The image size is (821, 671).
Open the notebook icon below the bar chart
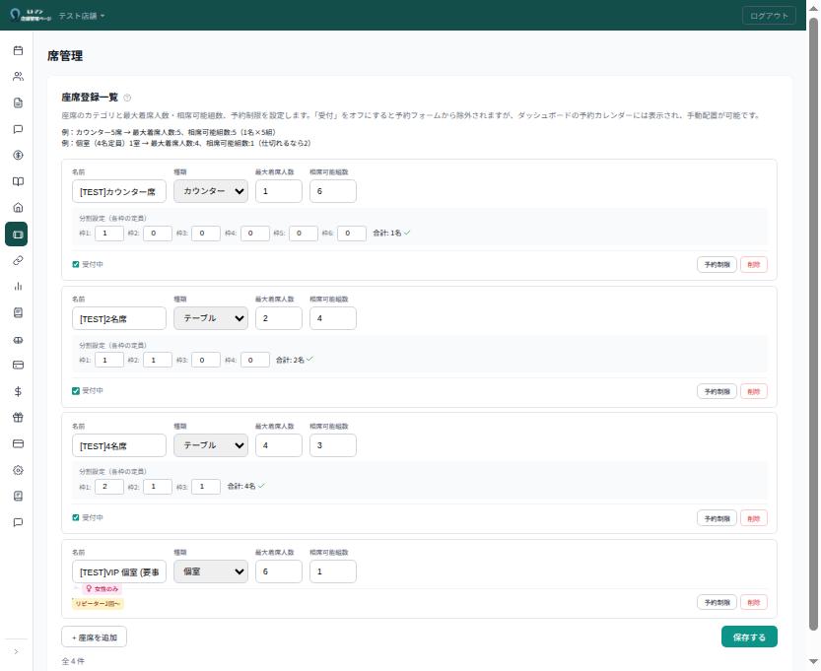pos(18,312)
